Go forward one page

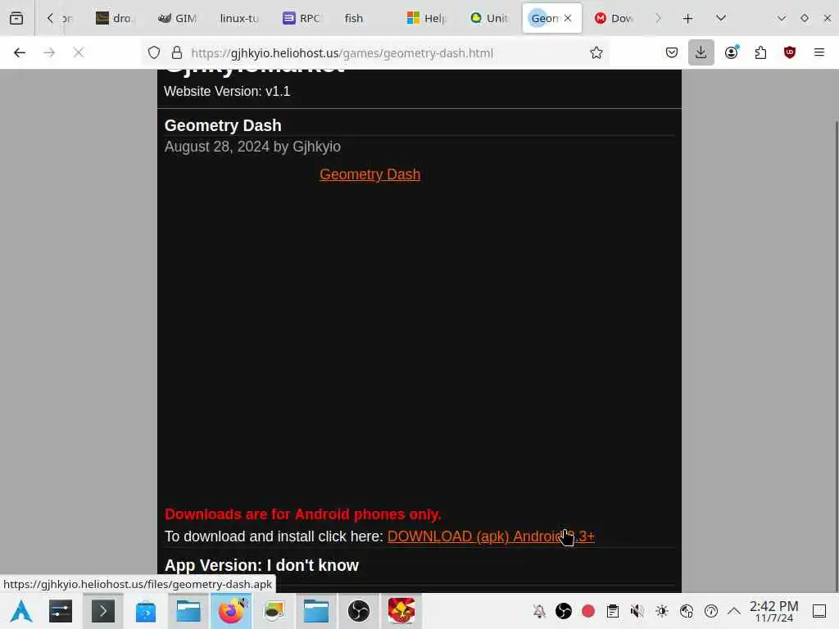[x=49, y=52]
